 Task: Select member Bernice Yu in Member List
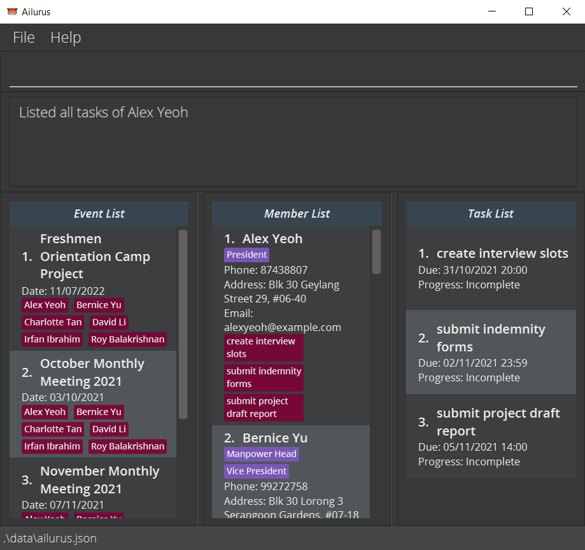(x=274, y=438)
